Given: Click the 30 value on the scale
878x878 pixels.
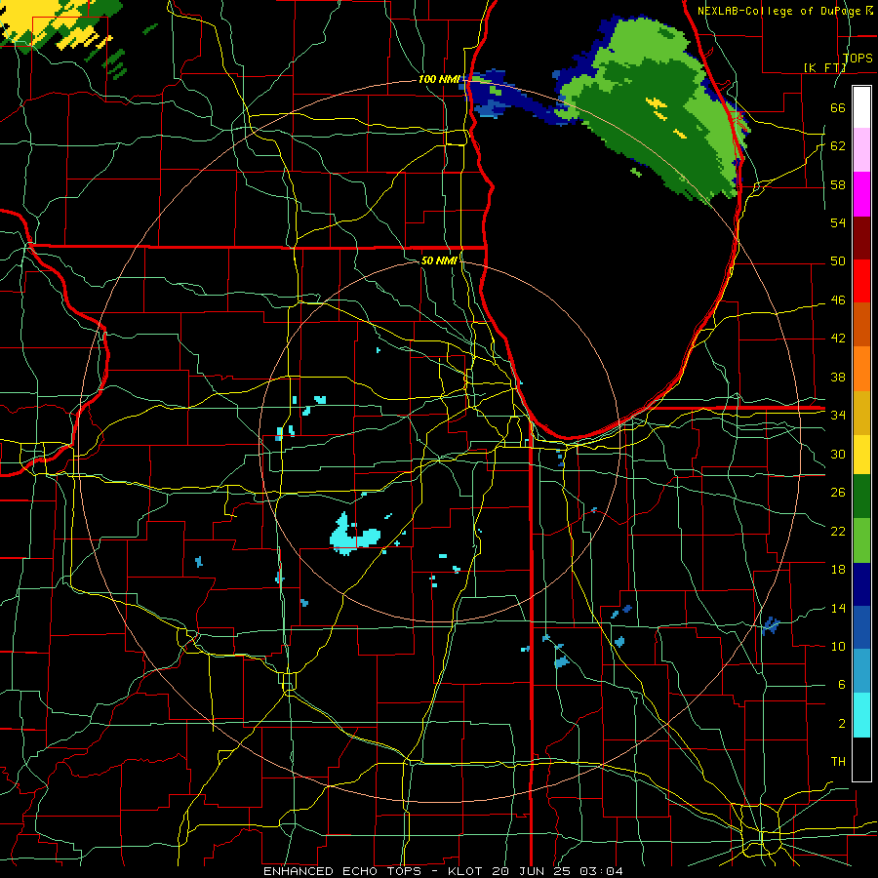Looking at the screenshot, I should click(x=838, y=454).
